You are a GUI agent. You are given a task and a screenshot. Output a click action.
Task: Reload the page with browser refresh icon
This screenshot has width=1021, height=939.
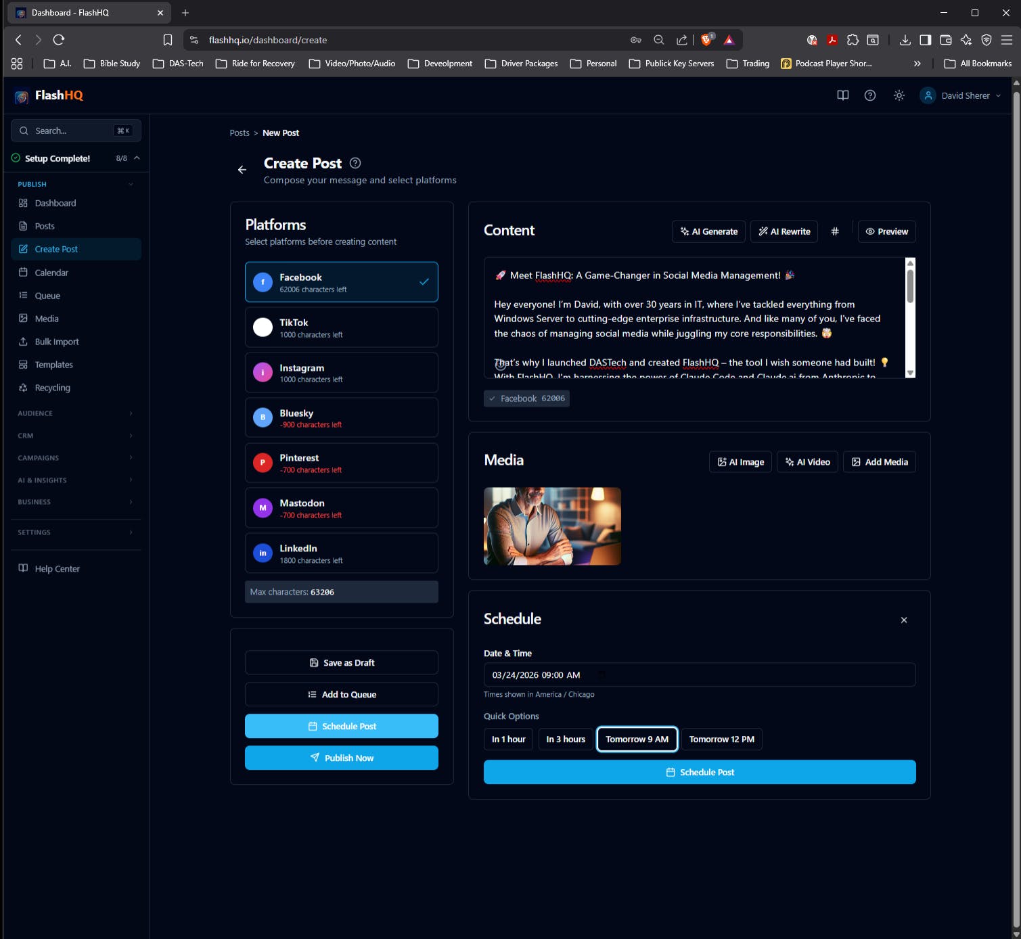pos(59,40)
